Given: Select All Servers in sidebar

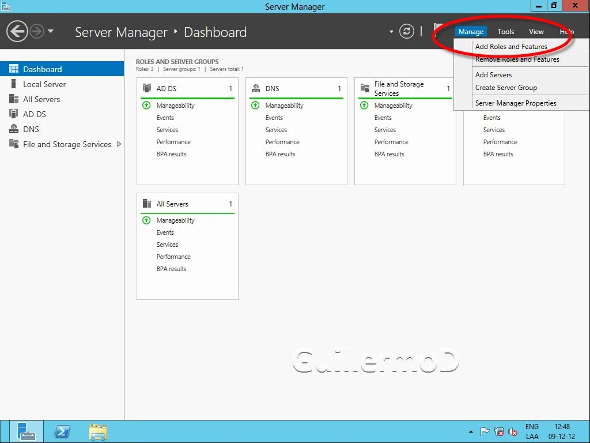Looking at the screenshot, I should tap(62, 99).
